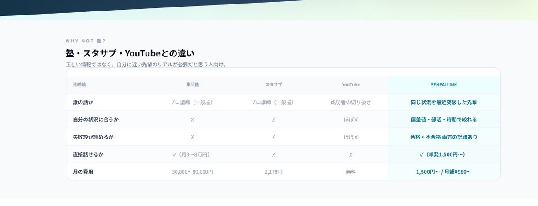Select the ✓（単発1,500円〜） cell
Viewport: 538px width, 206px height.
pos(443,154)
